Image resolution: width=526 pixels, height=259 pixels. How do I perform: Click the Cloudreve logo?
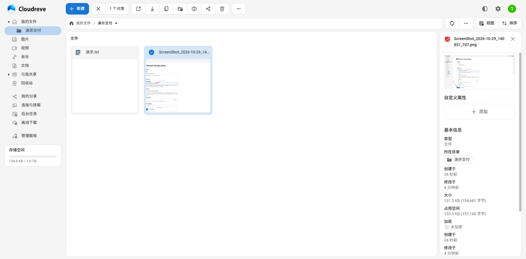pyautogui.click(x=27, y=9)
